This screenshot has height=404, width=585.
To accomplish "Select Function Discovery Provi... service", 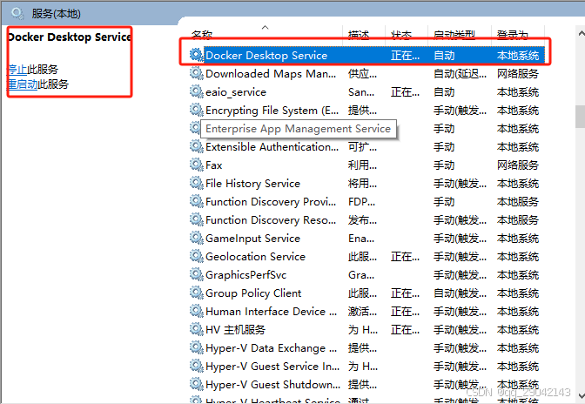I will pyautogui.click(x=271, y=201).
